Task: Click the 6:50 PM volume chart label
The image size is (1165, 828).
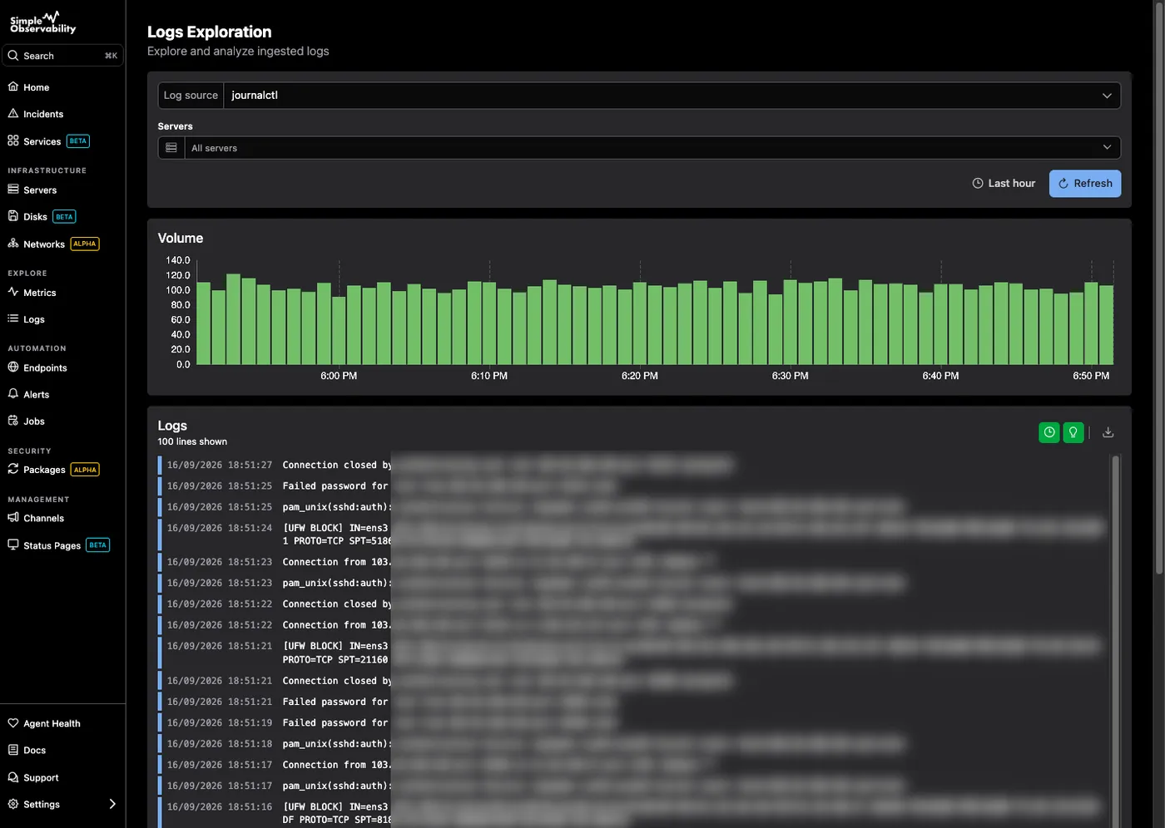Action: pos(1091,376)
